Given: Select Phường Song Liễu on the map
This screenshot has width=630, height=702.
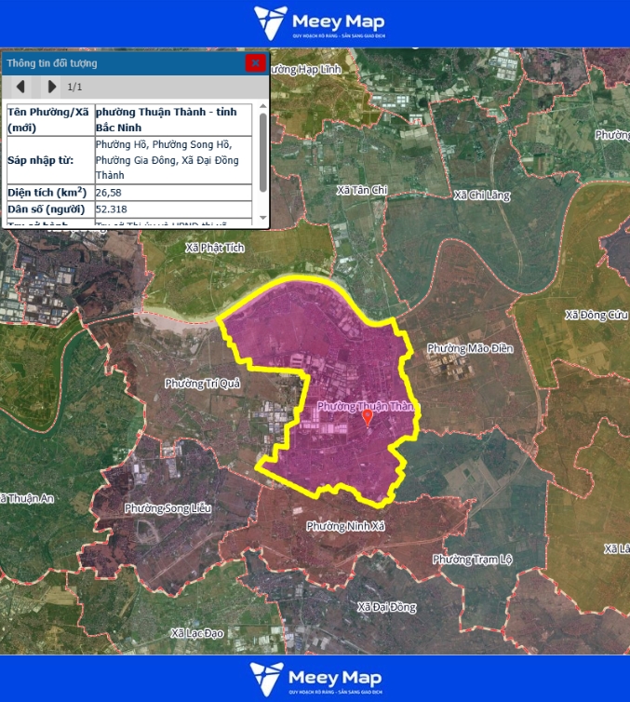Looking at the screenshot, I should [168, 508].
